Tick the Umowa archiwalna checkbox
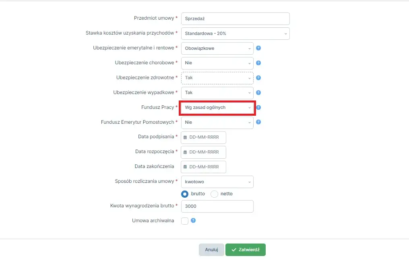The image size is (409, 260). (x=185, y=221)
